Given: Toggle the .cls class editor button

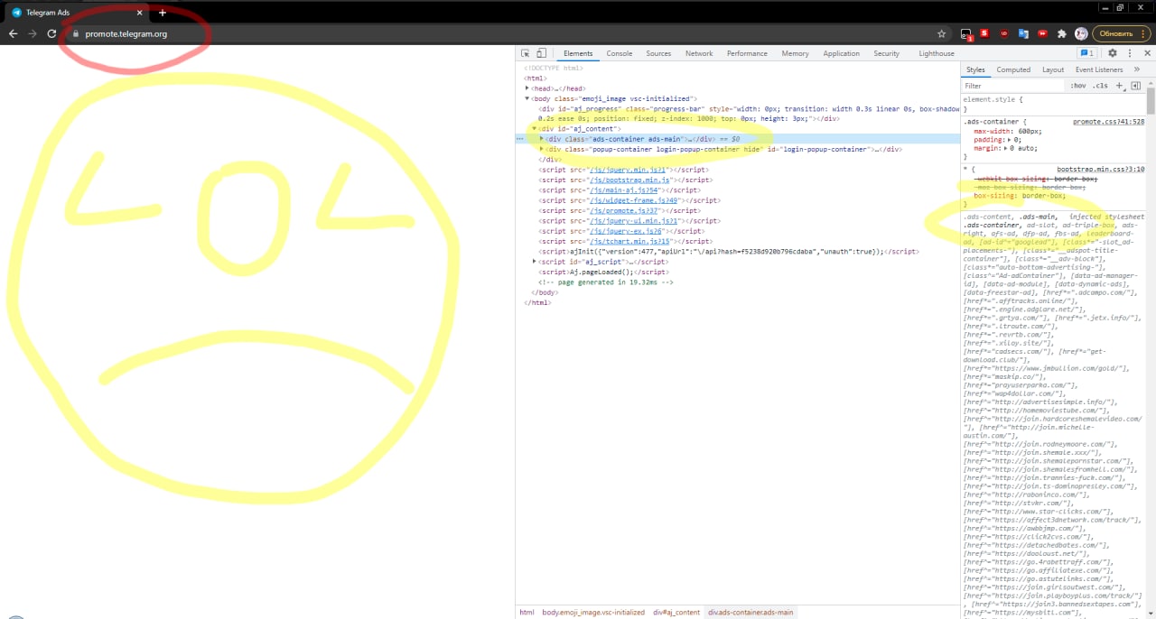Looking at the screenshot, I should 1100,86.
